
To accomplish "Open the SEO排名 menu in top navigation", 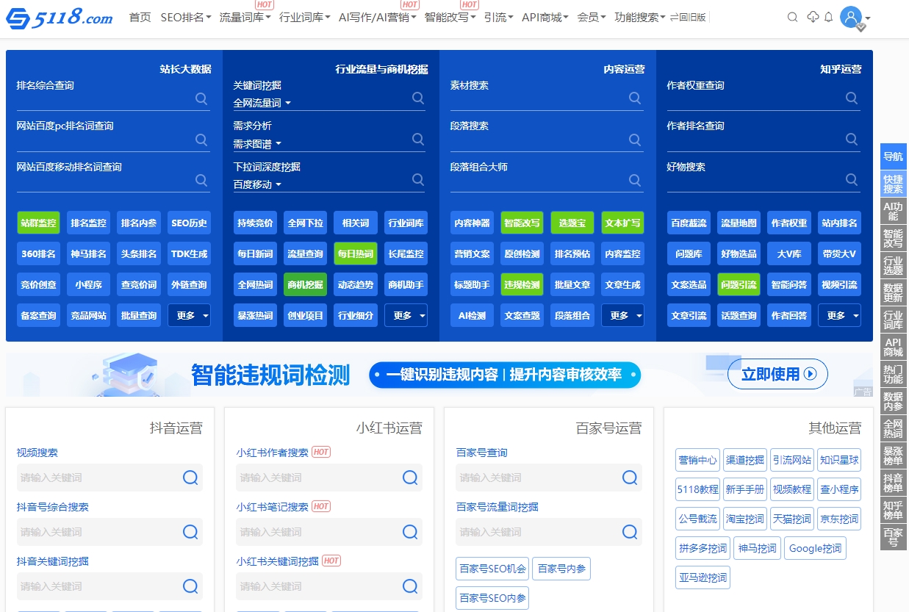I will point(182,17).
